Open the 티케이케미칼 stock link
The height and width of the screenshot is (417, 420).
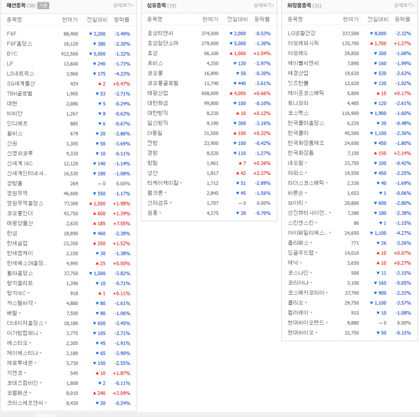pos(163,183)
